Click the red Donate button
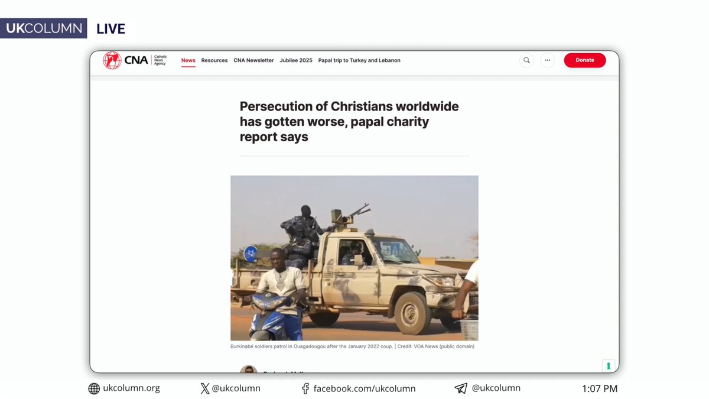The width and height of the screenshot is (709, 399). (x=585, y=60)
